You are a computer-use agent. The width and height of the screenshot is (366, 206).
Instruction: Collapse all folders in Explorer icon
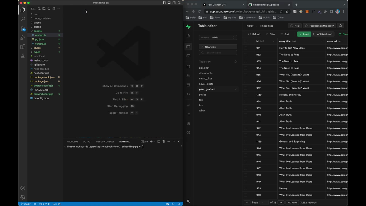[53, 9]
